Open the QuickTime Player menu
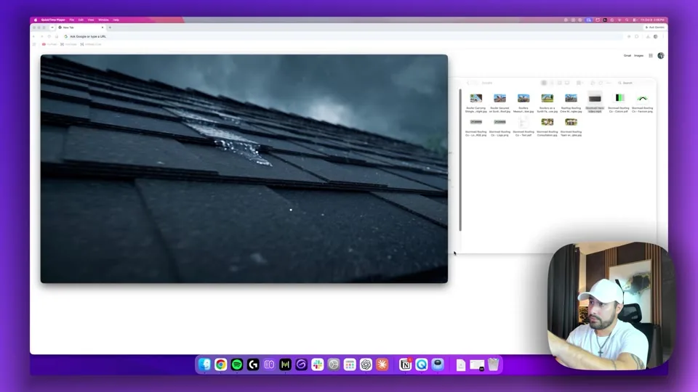 pos(53,20)
